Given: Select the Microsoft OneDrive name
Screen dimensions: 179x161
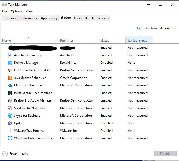Looking at the screenshot, I should pos(28,85).
